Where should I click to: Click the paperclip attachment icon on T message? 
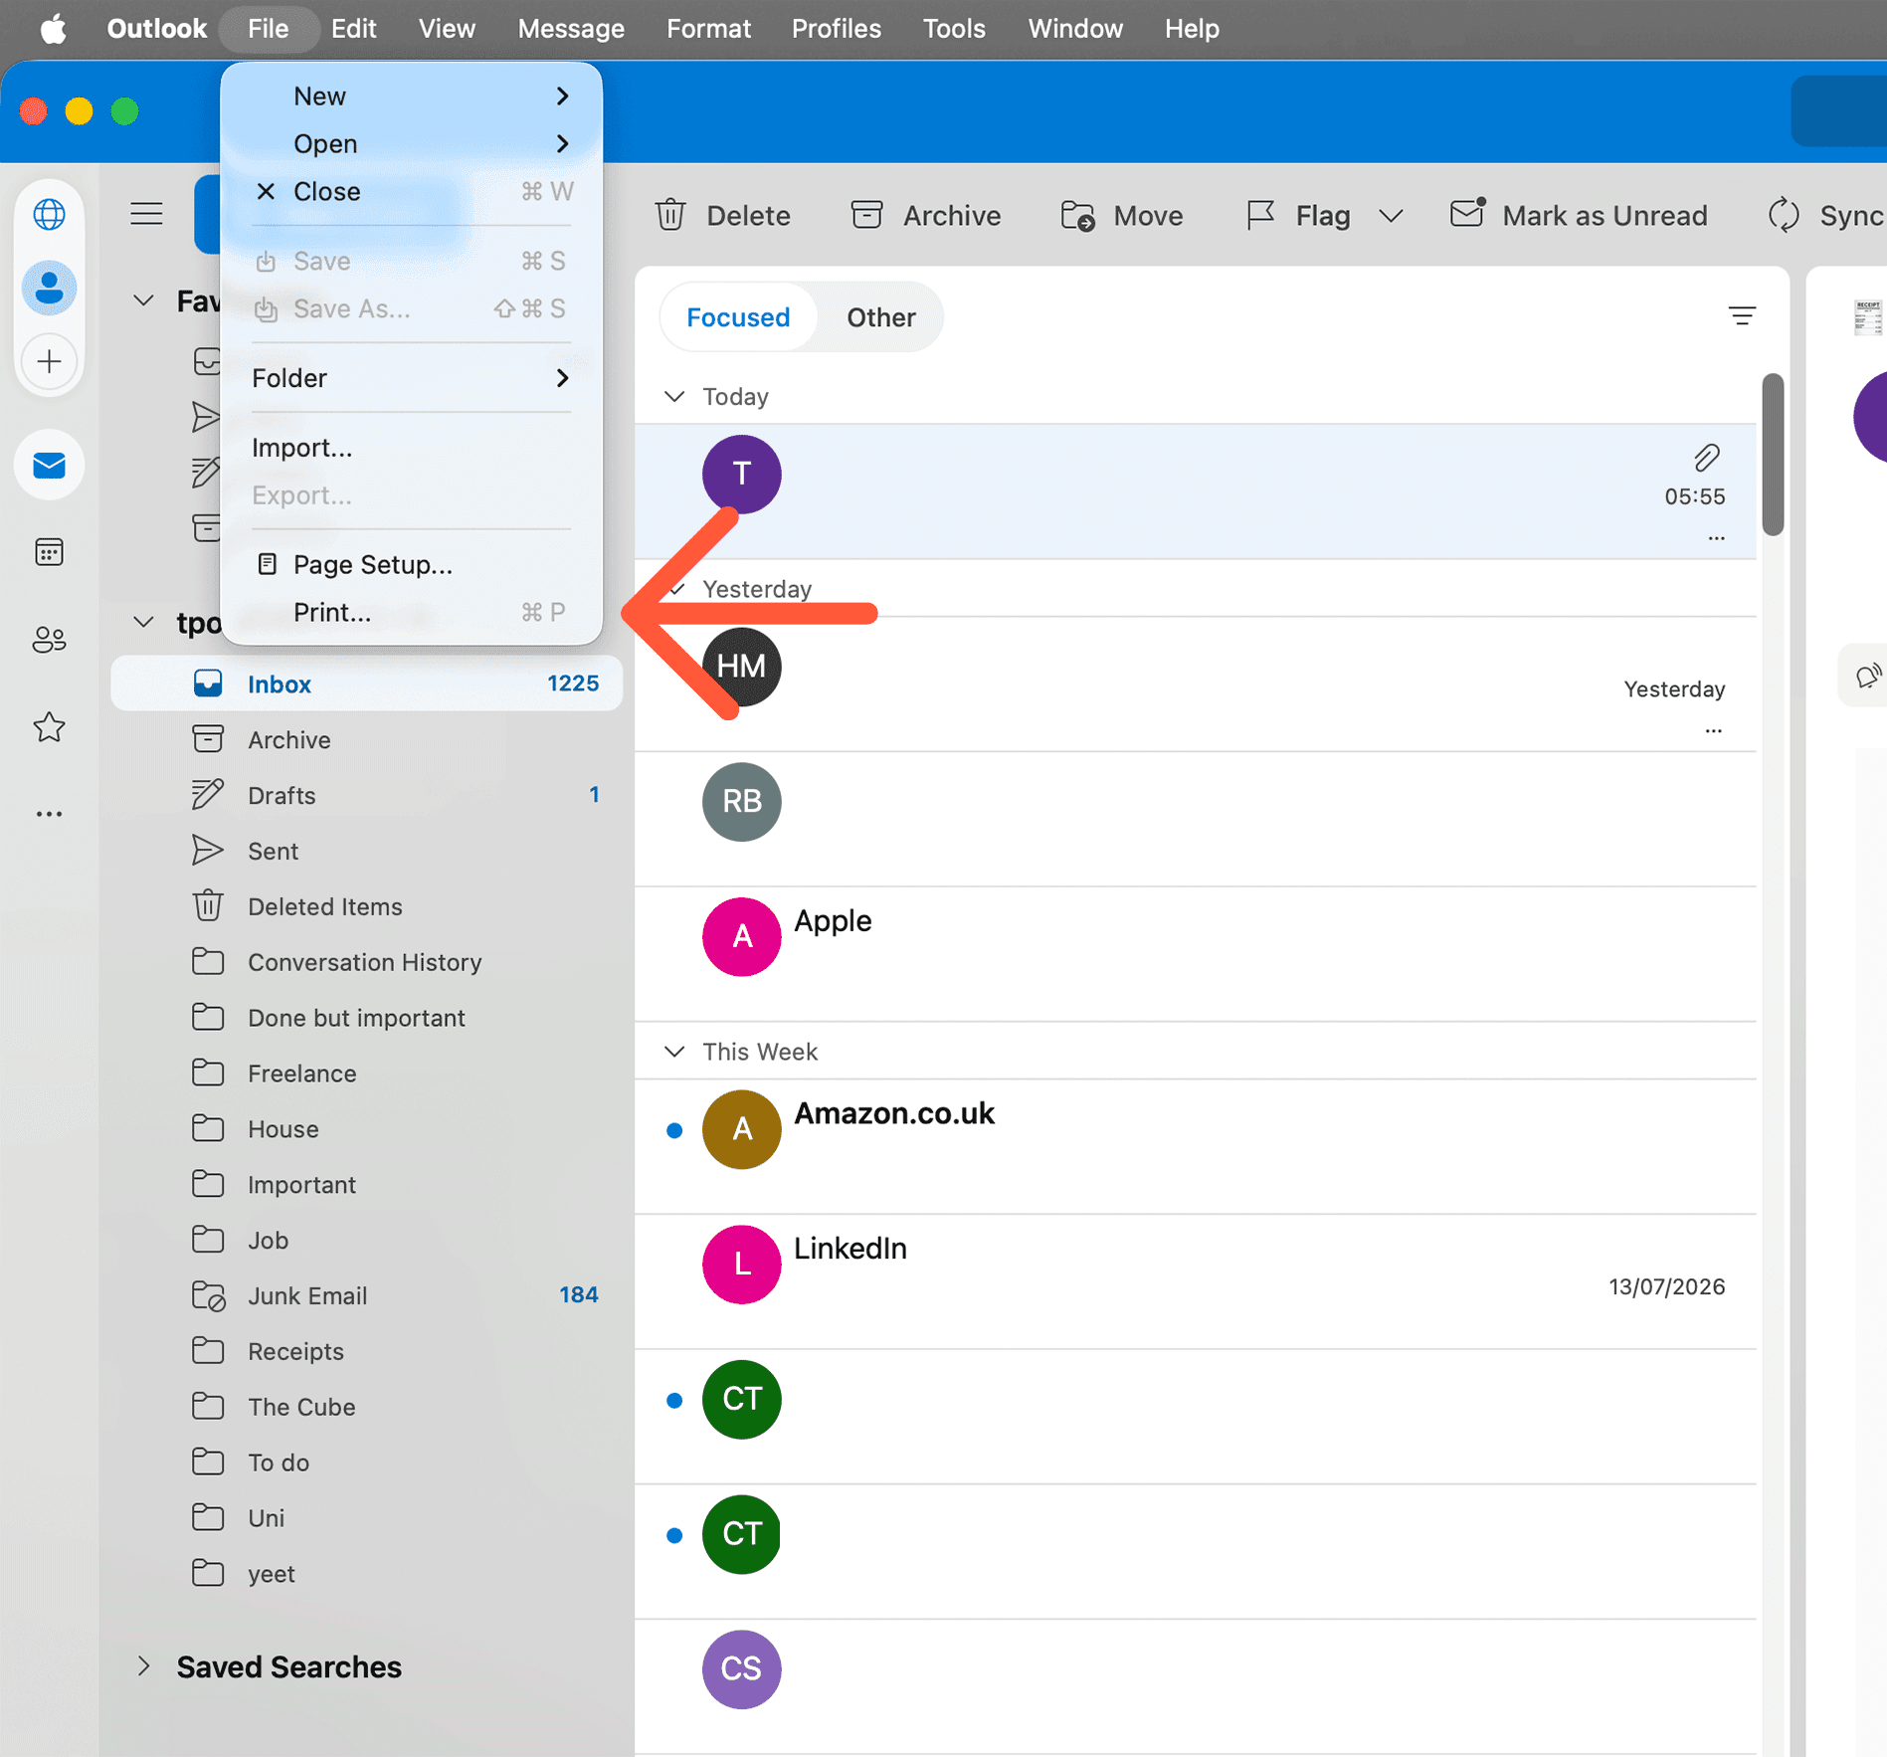[1707, 458]
